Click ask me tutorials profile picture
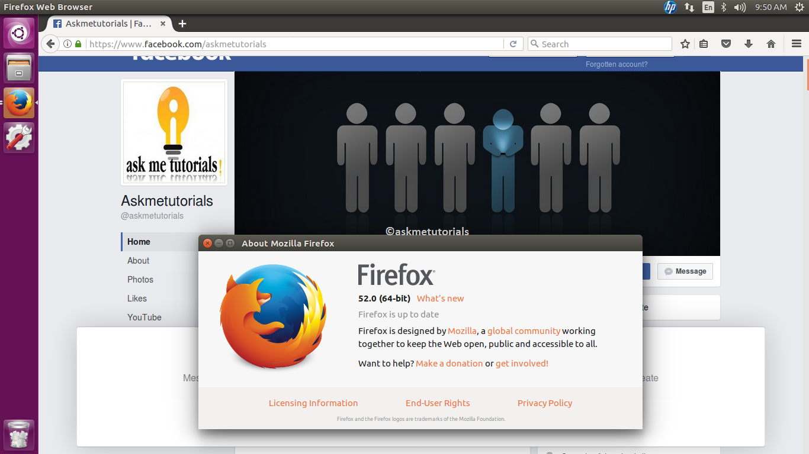Image resolution: width=809 pixels, height=454 pixels. pyautogui.click(x=174, y=132)
